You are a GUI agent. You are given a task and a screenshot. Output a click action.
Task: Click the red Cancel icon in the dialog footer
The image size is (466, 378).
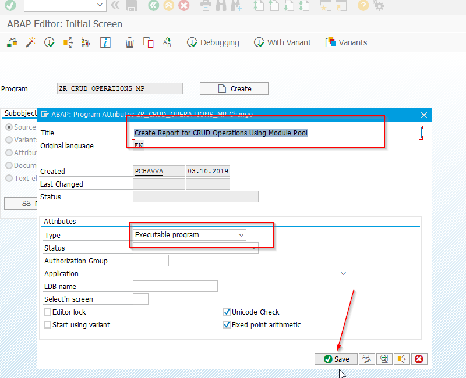419,359
